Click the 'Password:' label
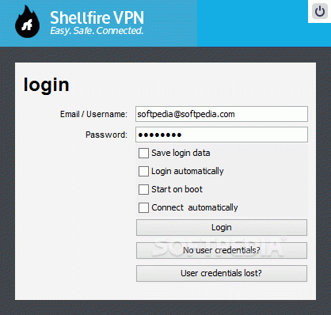This screenshot has width=331, height=315. [106, 135]
